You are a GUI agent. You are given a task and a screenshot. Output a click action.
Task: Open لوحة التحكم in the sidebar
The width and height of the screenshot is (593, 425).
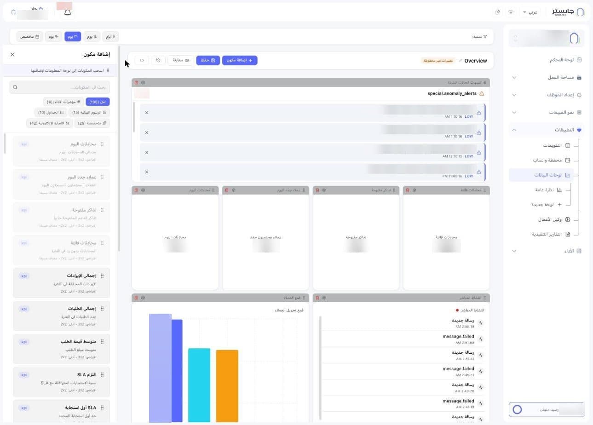pos(546,60)
